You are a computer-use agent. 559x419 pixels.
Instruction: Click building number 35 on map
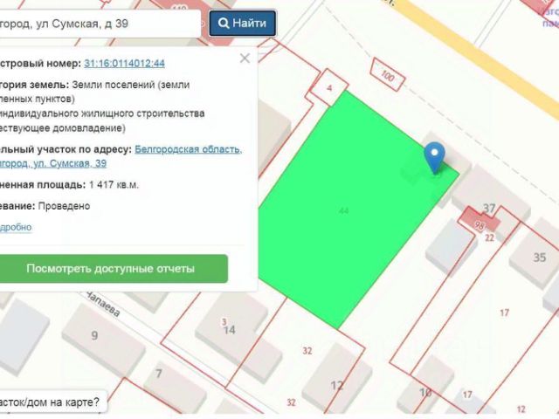coord(540,258)
